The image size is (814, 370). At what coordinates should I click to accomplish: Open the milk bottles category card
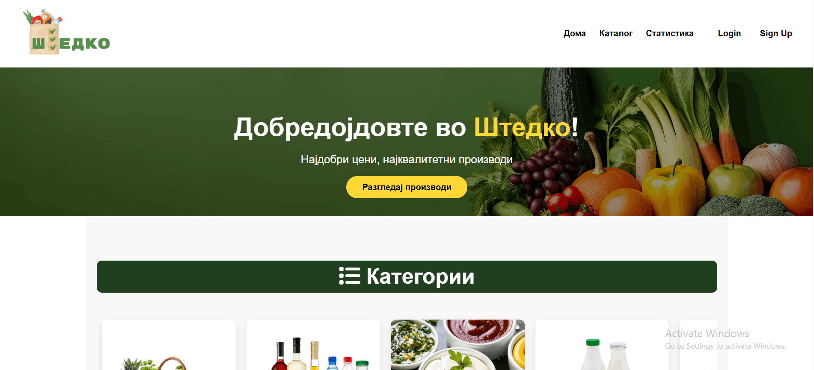[602, 345]
